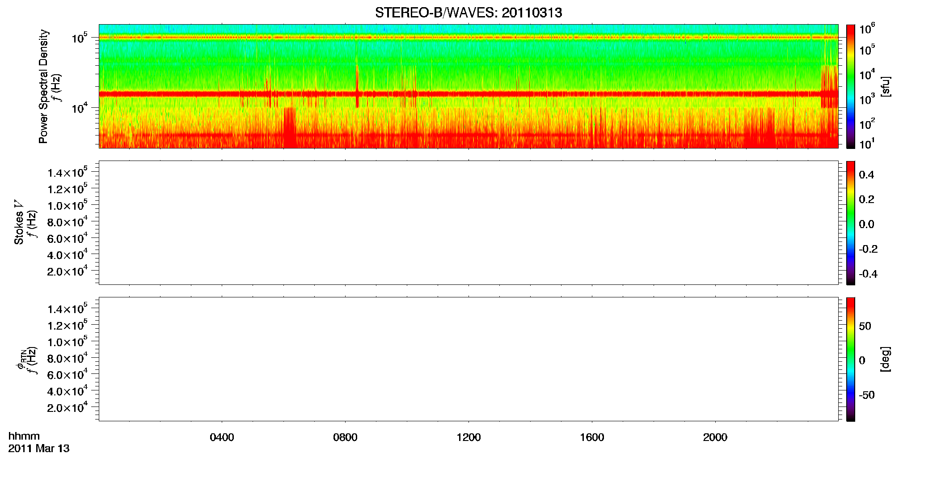
Task: Click the STEREO-B/WAVES: 20110313 plot title
Action: [468, 13]
